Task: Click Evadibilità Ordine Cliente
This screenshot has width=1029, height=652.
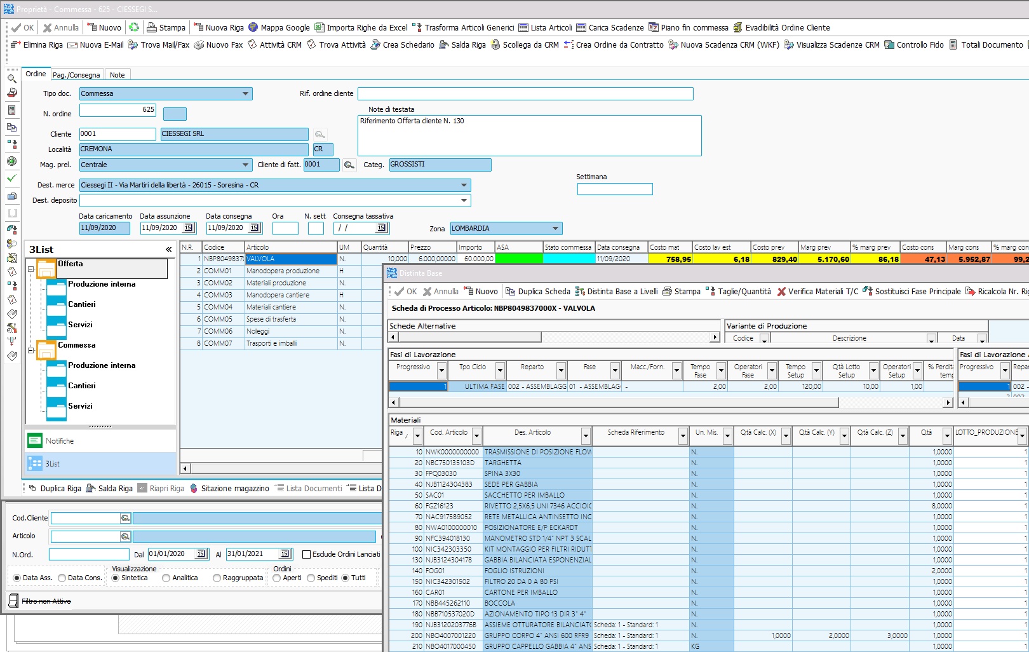Action: (x=781, y=27)
